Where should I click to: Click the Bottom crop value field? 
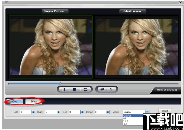click(100, 112)
